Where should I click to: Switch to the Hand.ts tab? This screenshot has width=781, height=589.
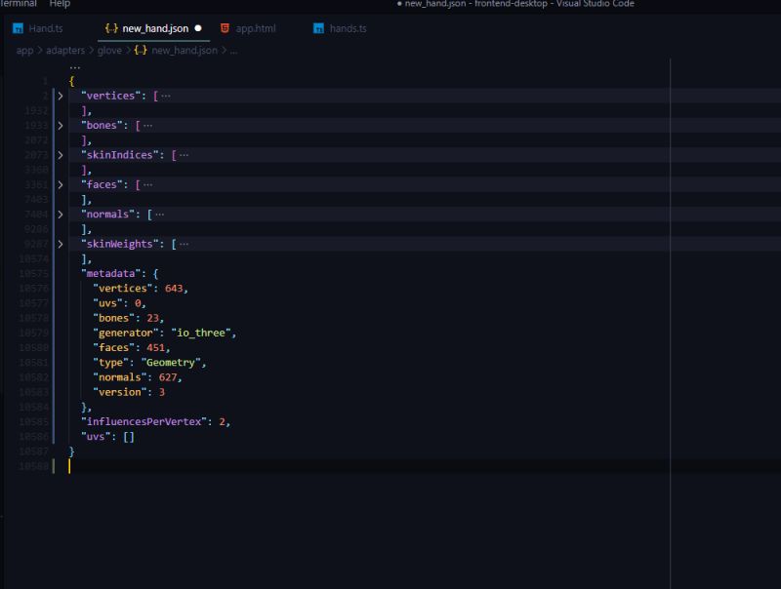(46, 29)
